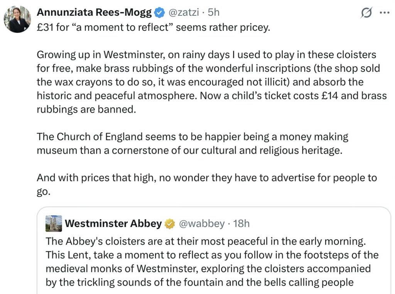
Task: Click the paragraph starting "Growing up in Westminster"
Action: coord(208,82)
